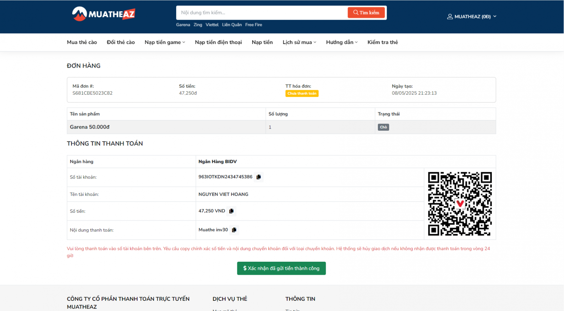Open the Viettel quick link
The height and width of the screenshot is (311, 564).
(212, 25)
